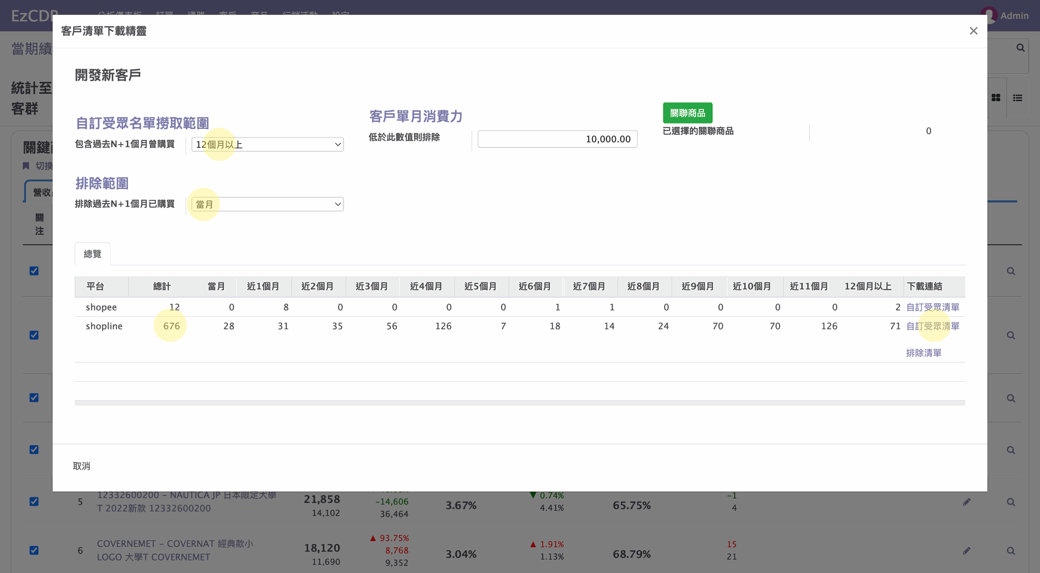
Task: Uncheck the checkbox for row 6 COVERNAT
Action: click(34, 550)
